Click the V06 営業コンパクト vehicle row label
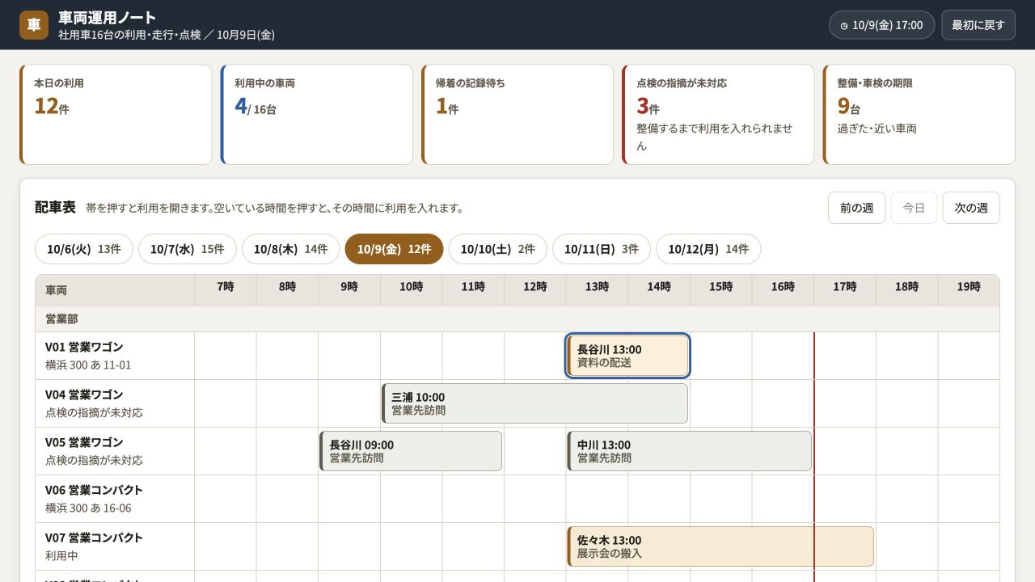The image size is (1035, 582). click(115, 499)
